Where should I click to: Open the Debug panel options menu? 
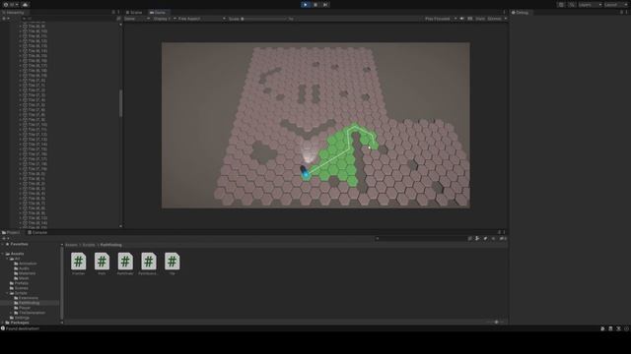627,13
